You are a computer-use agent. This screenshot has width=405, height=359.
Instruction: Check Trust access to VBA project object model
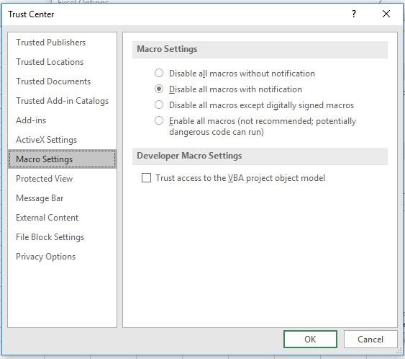click(146, 178)
